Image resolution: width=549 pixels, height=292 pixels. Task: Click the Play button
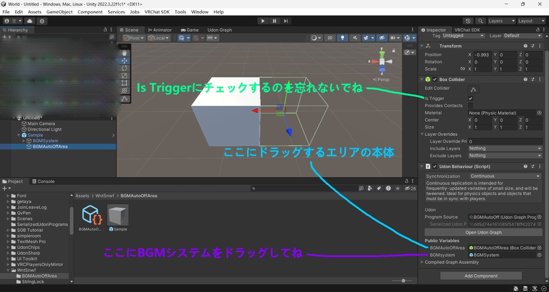[263, 21]
